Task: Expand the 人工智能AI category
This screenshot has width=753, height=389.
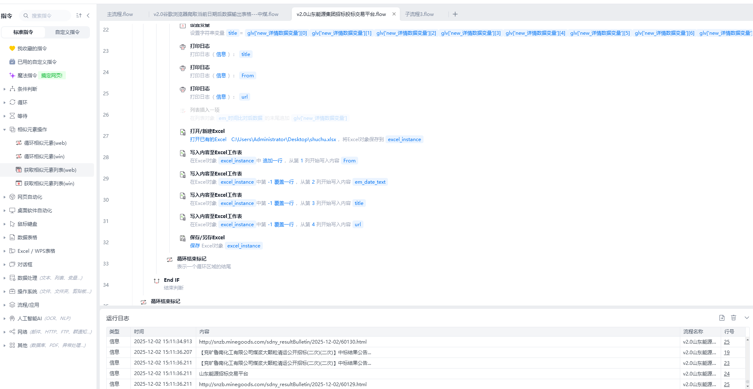Action: point(4,318)
